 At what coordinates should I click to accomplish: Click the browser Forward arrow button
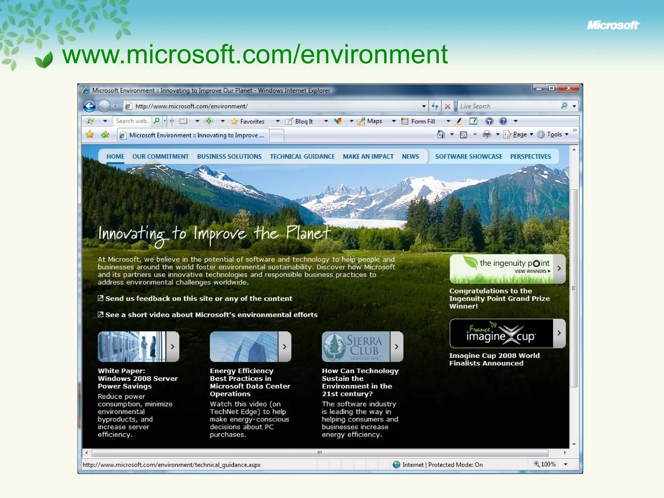(x=104, y=106)
